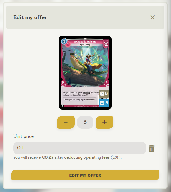Screen dimensions: 171x192
Task: Focus the Unit price input field
Action: pyautogui.click(x=80, y=148)
